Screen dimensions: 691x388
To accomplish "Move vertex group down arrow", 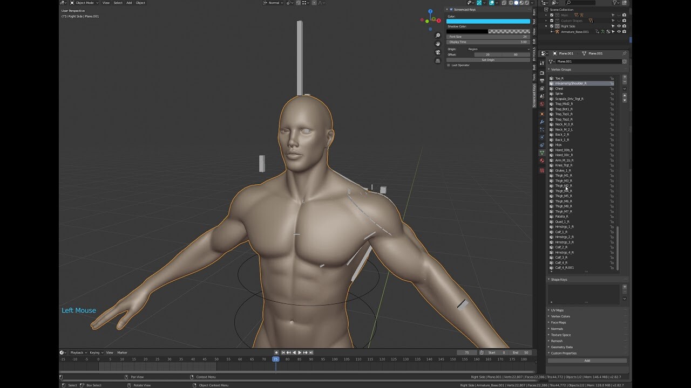I will [625, 100].
